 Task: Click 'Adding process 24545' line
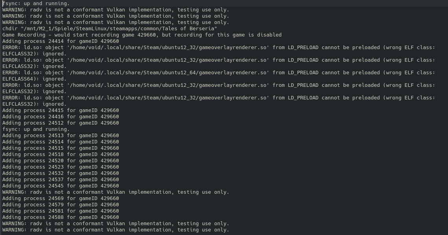coord(61,186)
